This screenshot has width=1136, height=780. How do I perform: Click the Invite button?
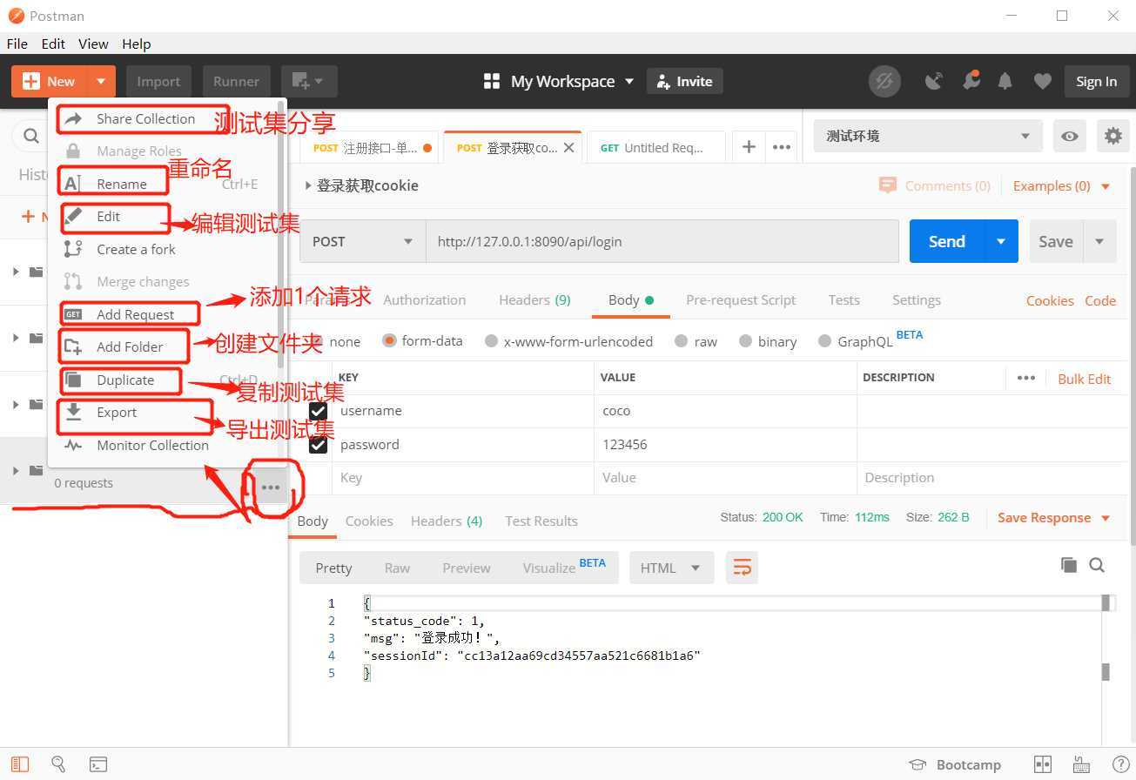[684, 81]
